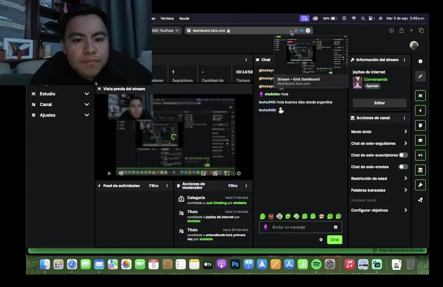Toggle moderator actions widget icon in right sidebar

(420, 126)
